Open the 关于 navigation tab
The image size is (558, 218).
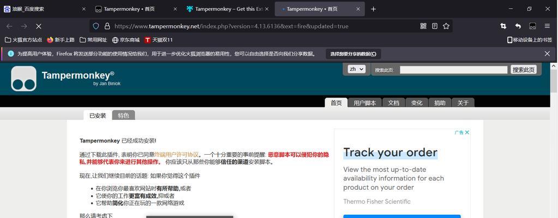[463, 103]
